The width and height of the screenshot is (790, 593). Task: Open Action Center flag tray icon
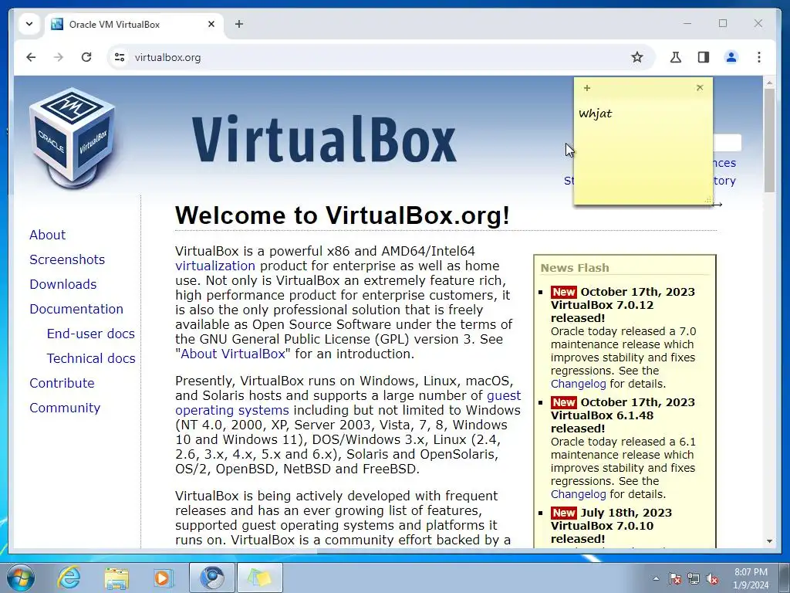[674, 578]
